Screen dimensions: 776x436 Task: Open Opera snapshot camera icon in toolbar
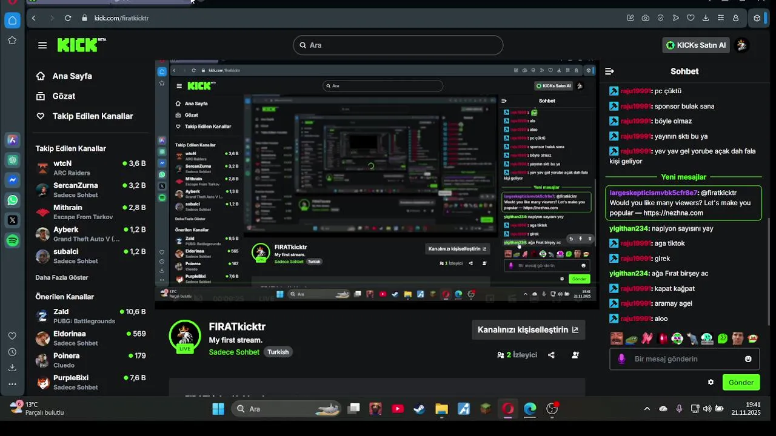(646, 18)
